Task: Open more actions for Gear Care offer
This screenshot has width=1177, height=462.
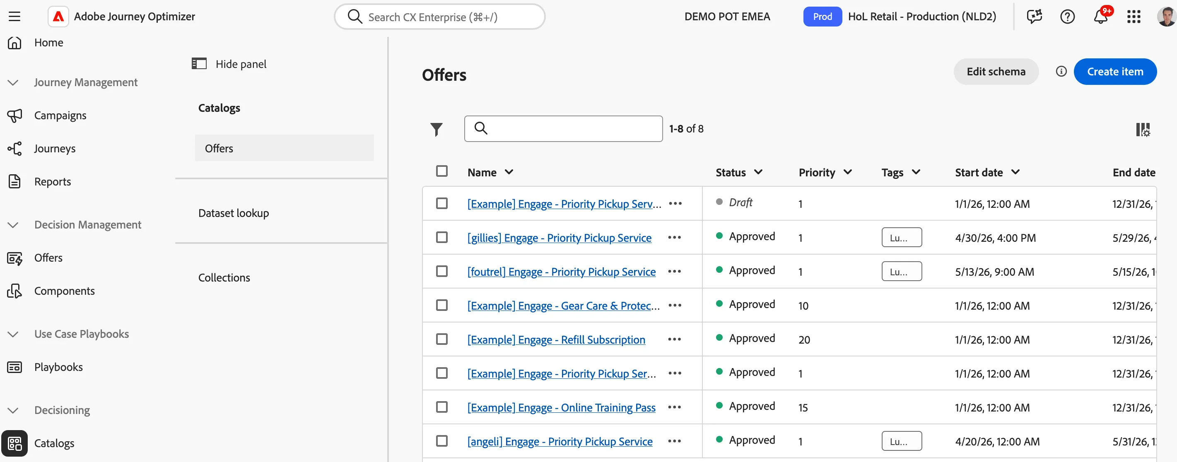Action: point(675,305)
